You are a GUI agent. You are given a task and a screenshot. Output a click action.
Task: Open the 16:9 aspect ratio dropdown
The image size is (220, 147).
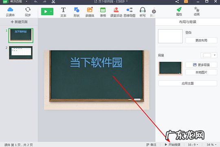(193, 145)
